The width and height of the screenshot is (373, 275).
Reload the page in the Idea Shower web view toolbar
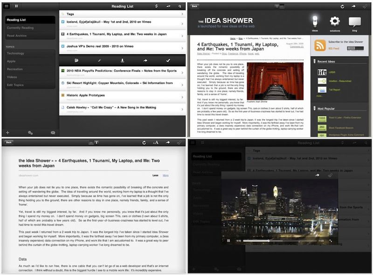(x=342, y=7)
